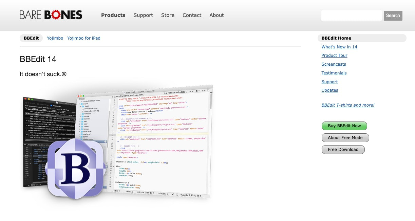Image resolution: width=415 pixels, height=221 pixels.
Task: Open the Products menu
Action: 113,15
